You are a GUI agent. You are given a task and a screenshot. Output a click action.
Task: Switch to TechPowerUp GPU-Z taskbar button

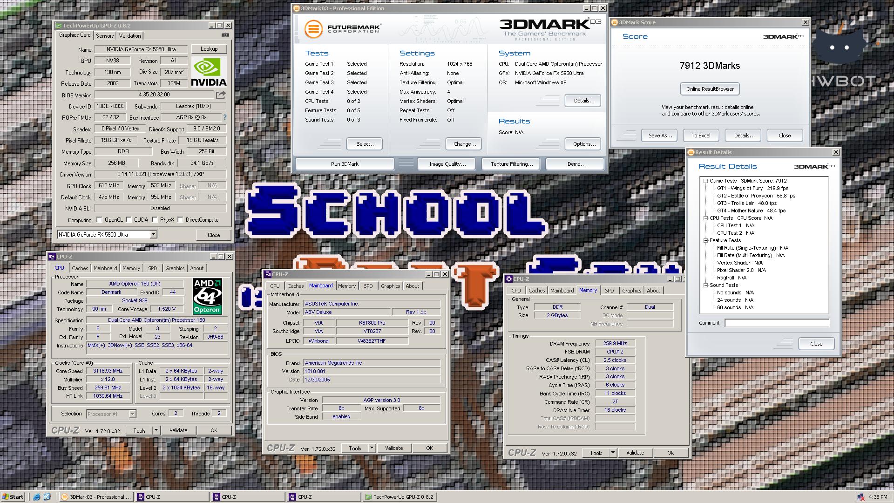[400, 497]
